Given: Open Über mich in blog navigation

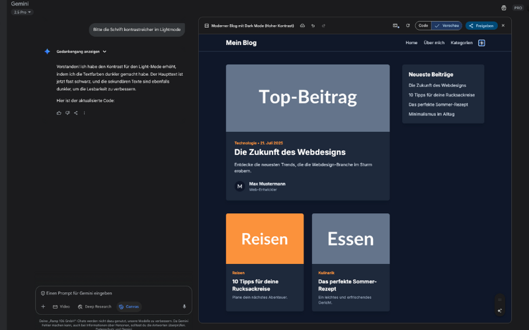Looking at the screenshot, I should point(434,43).
